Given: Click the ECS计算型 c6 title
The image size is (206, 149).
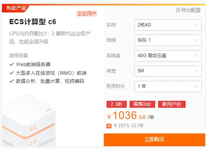Looking at the screenshot, I should tap(33, 22).
